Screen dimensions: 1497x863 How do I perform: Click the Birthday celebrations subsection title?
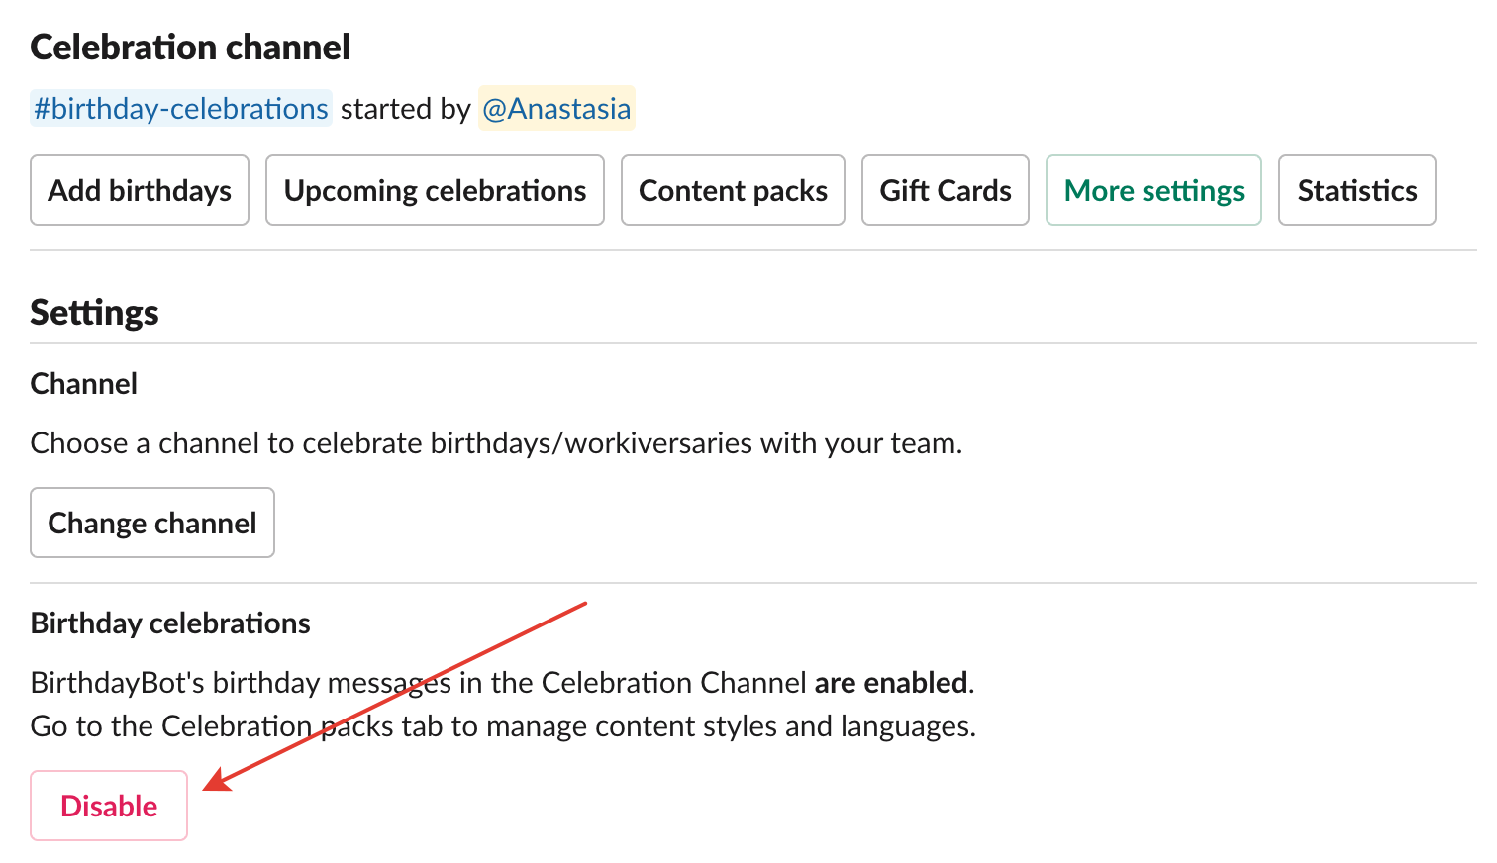point(170,623)
